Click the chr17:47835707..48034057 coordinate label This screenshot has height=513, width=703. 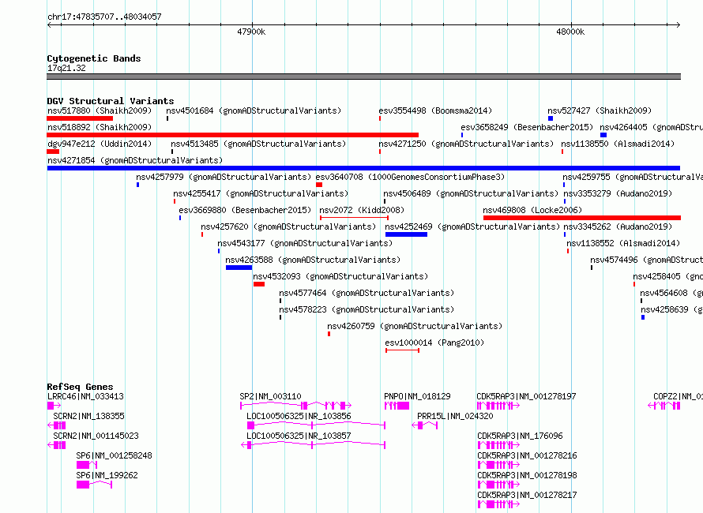pos(104,17)
